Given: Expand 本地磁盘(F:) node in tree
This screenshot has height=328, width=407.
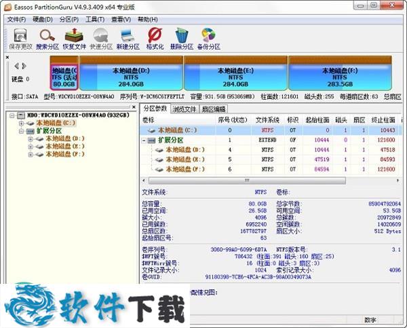Looking at the screenshot, I should (x=31, y=154).
